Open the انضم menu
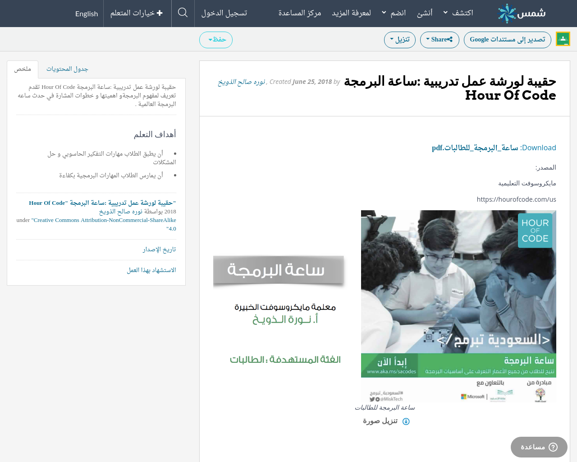This screenshot has width=577, height=462. pos(394,13)
